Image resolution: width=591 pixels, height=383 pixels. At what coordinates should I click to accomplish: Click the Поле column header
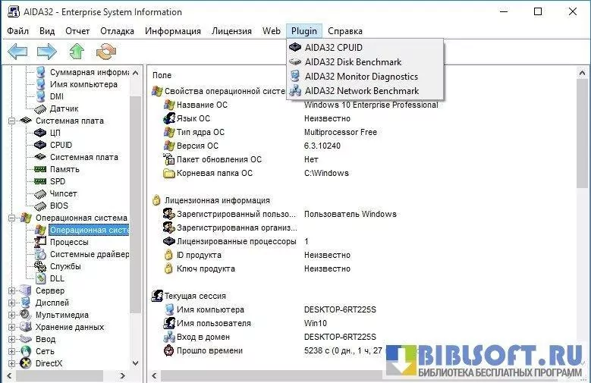(162, 76)
